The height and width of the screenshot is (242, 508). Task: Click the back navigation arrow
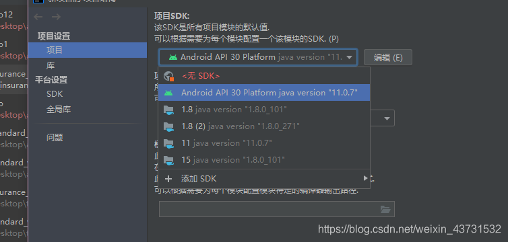point(38,17)
